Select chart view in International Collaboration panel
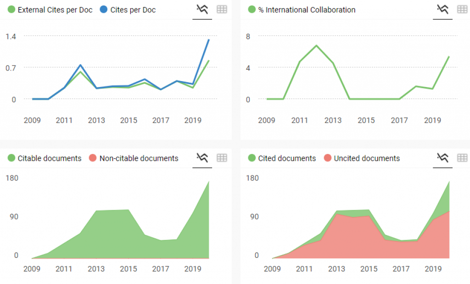 point(442,9)
